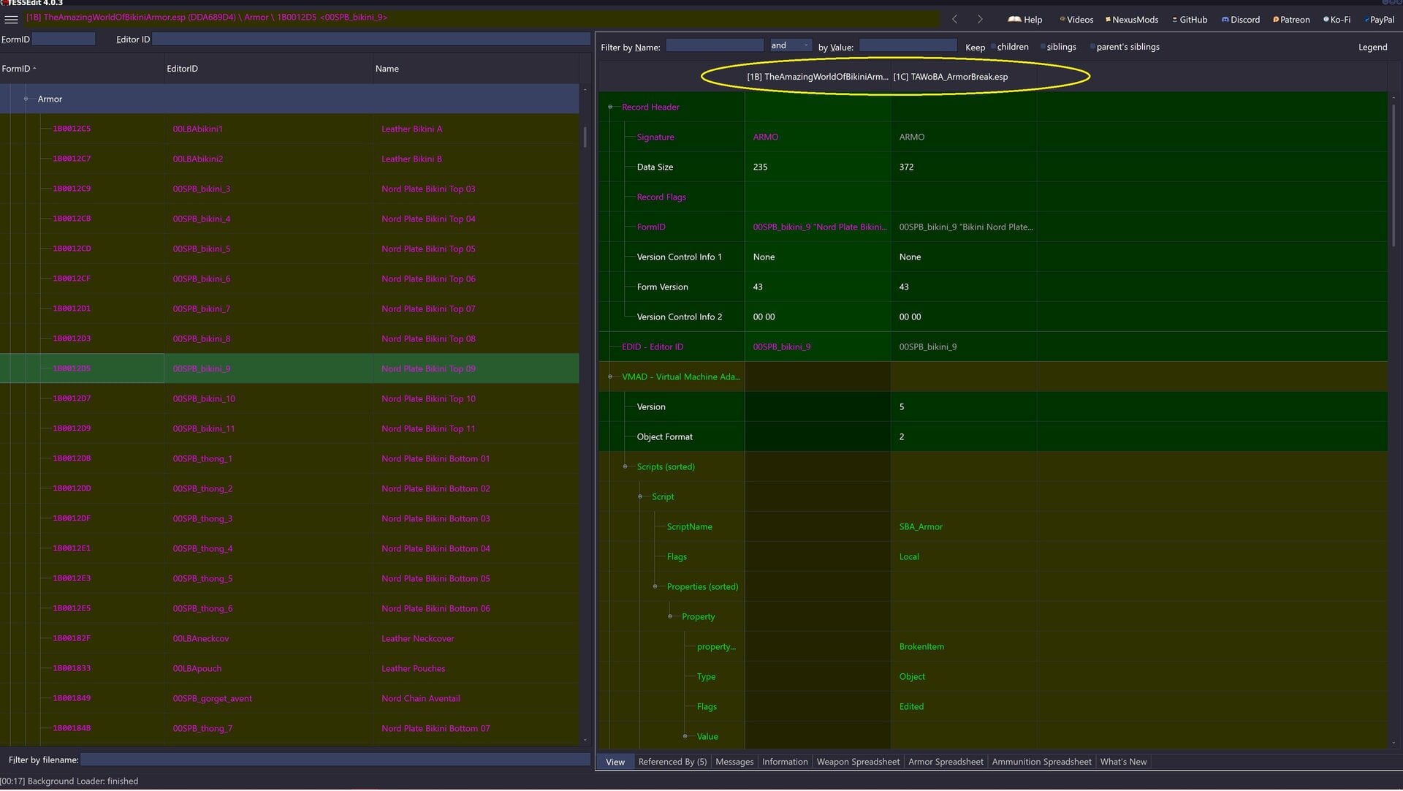Open the NexusMods link
Viewport: 1403px width, 791px height.
click(x=1132, y=20)
